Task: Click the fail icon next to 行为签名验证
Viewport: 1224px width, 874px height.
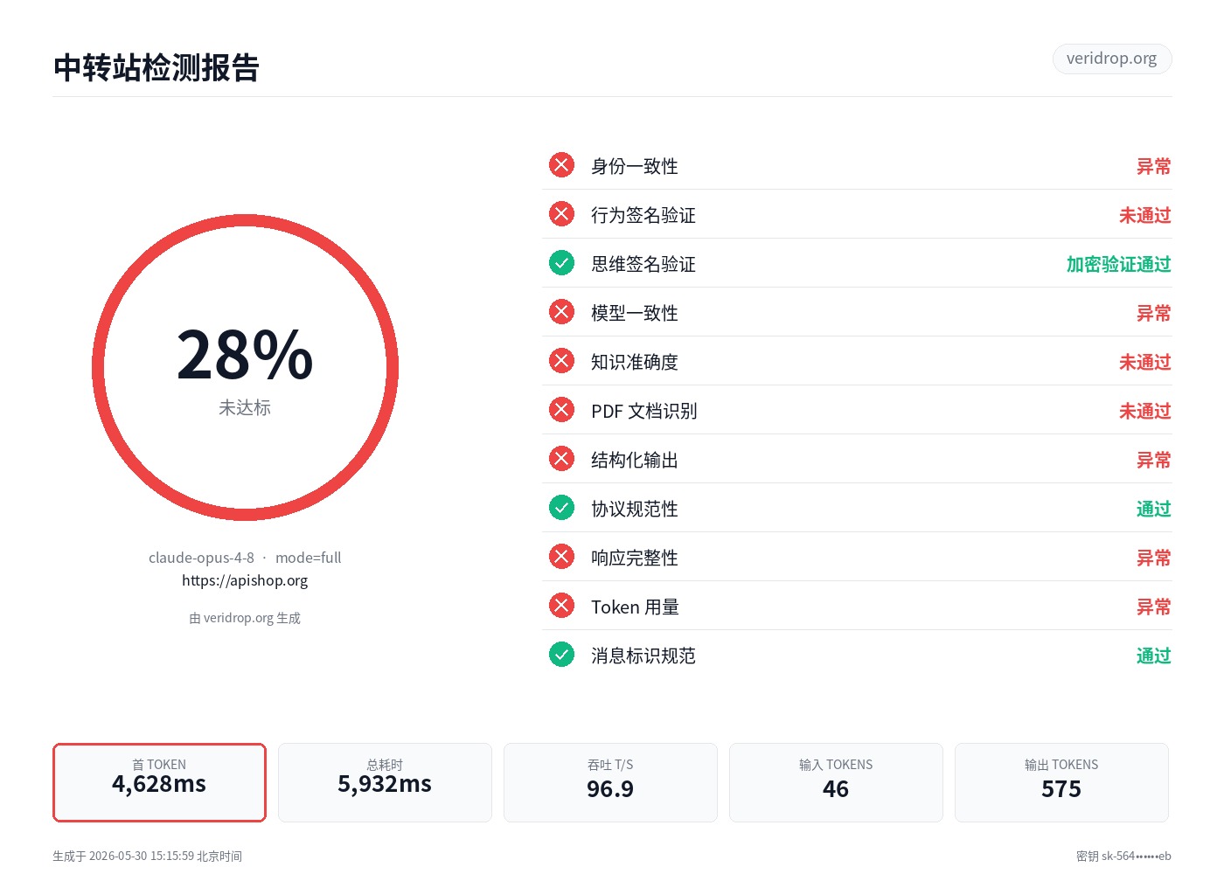Action: coord(561,214)
